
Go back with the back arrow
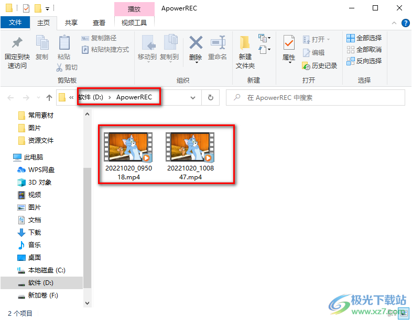tap(10, 98)
